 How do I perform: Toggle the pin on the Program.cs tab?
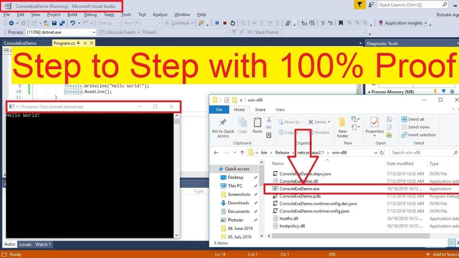(85, 43)
